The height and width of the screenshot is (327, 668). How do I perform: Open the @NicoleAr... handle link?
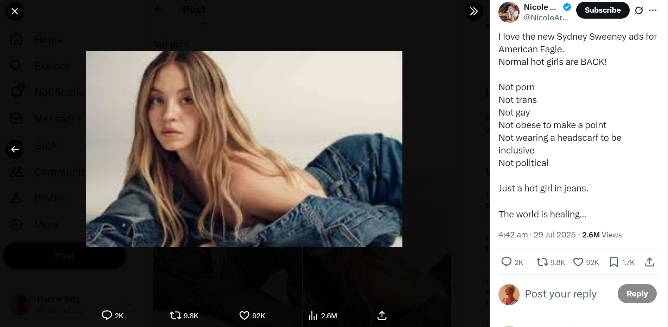coord(546,18)
